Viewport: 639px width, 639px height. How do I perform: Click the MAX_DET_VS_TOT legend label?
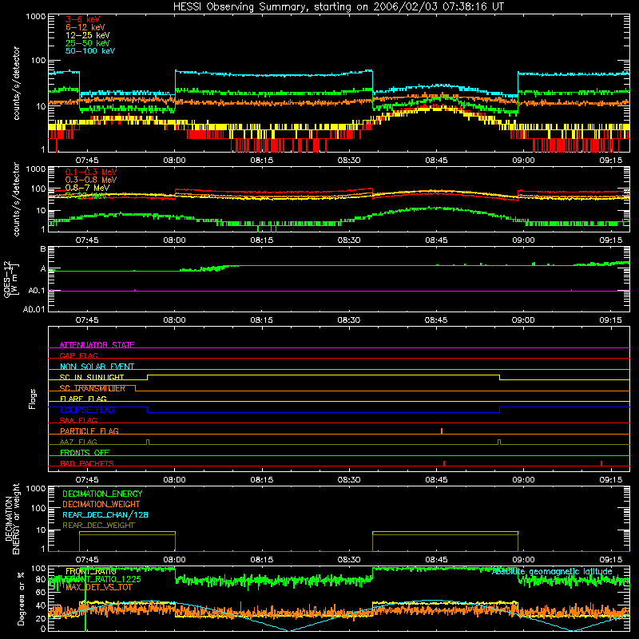(x=99, y=587)
